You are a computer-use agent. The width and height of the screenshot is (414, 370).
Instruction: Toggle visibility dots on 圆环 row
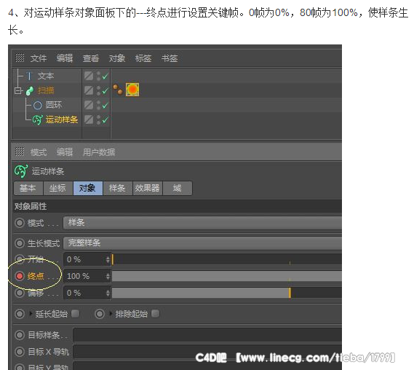tap(98, 105)
